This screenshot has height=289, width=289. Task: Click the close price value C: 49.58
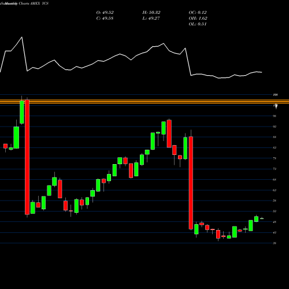tap(105, 18)
